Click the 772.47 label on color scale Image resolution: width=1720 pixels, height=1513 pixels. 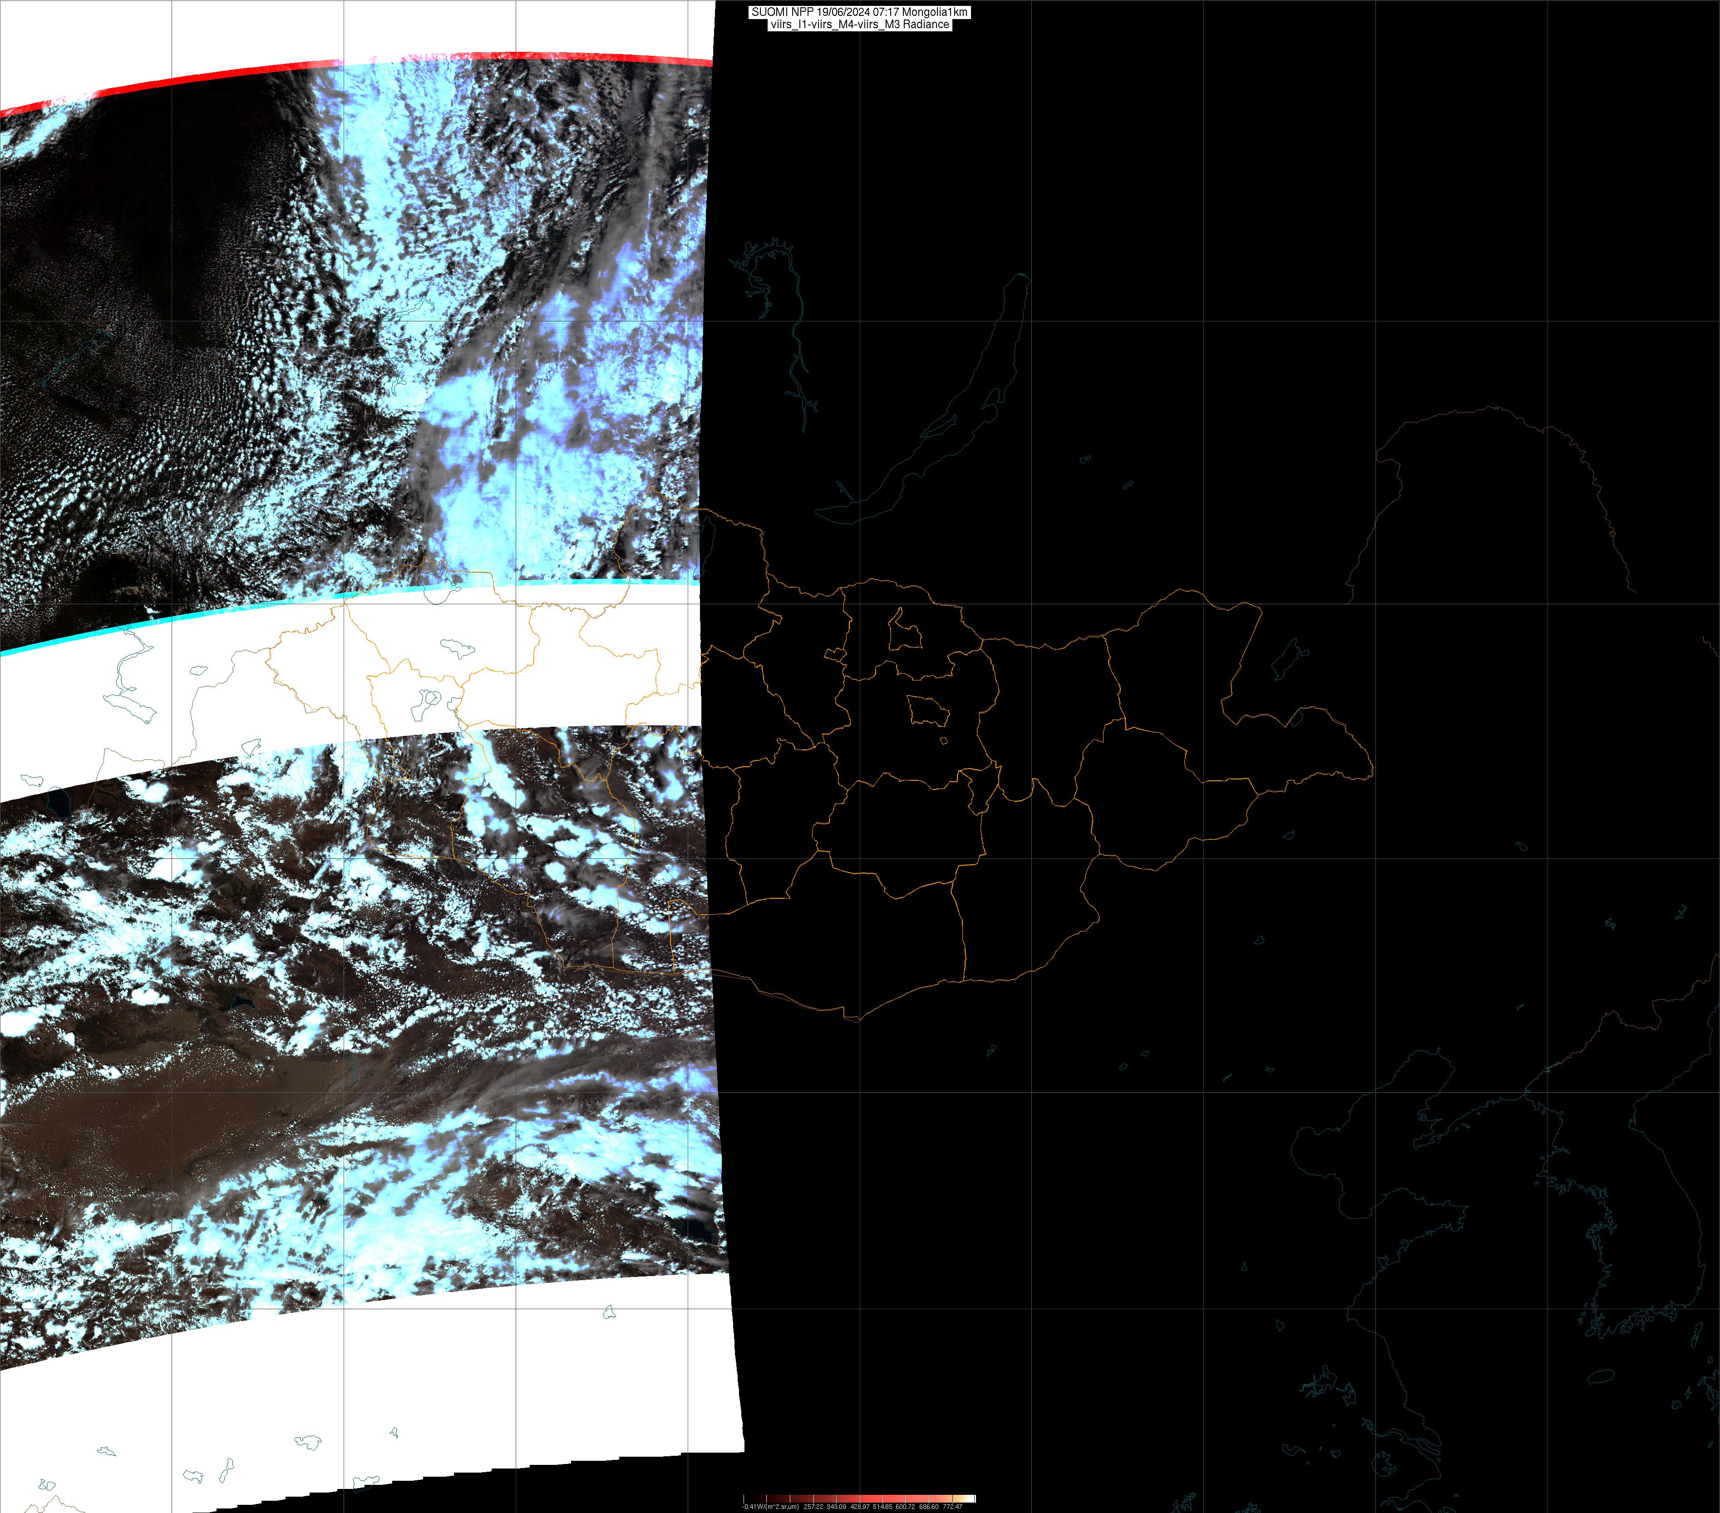[952, 1506]
